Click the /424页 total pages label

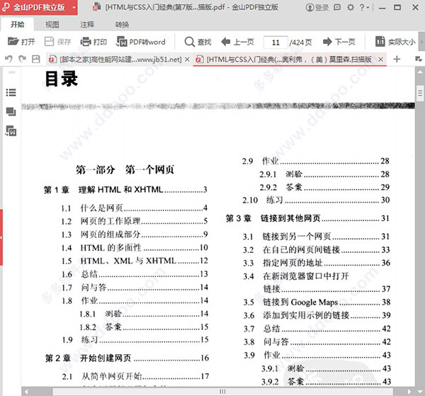pyautogui.click(x=300, y=43)
